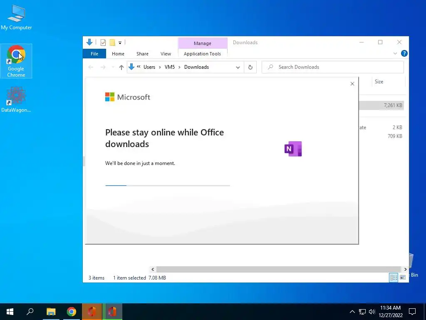The height and width of the screenshot is (320, 426).
Task: Click the Microsoft logo in installer dialog
Action: tap(127, 97)
